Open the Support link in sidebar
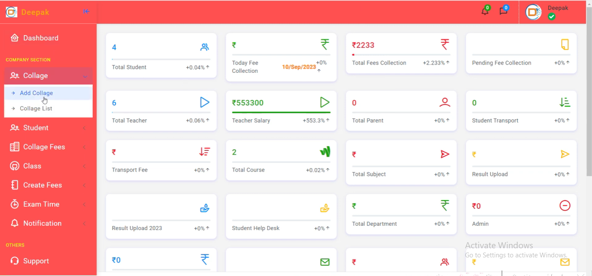592x276 pixels. click(36, 261)
